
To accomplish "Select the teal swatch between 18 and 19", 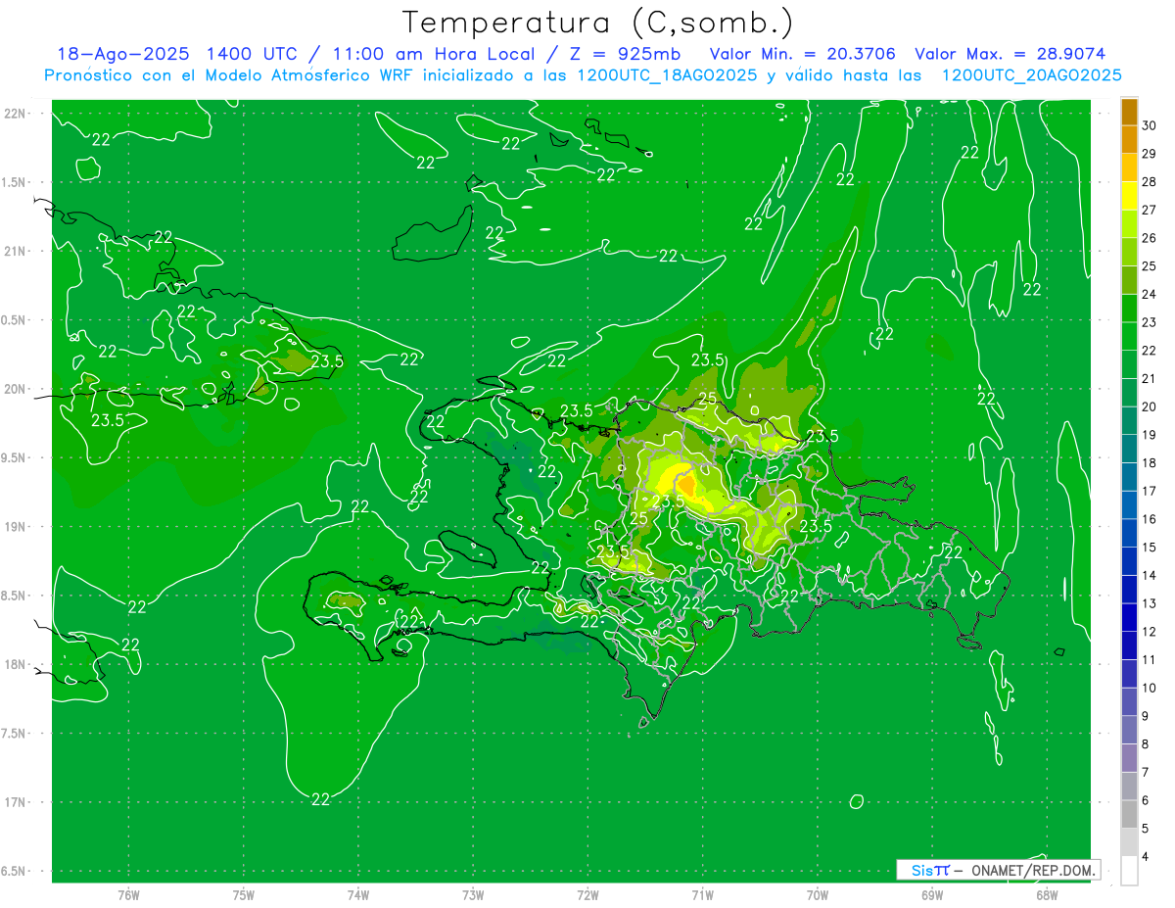I will click(x=1129, y=449).
